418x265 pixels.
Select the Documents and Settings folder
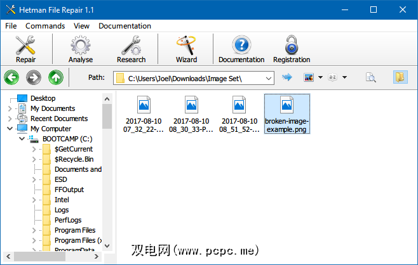78,169
